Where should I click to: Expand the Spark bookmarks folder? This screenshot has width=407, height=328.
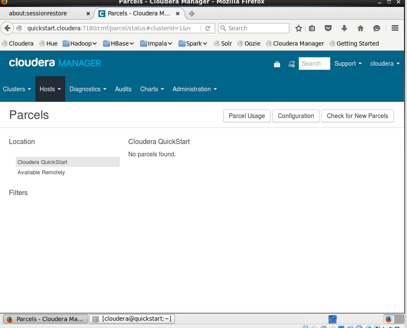[x=193, y=44]
